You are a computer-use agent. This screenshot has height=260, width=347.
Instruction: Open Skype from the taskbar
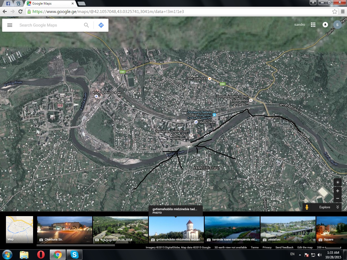(x=74, y=255)
